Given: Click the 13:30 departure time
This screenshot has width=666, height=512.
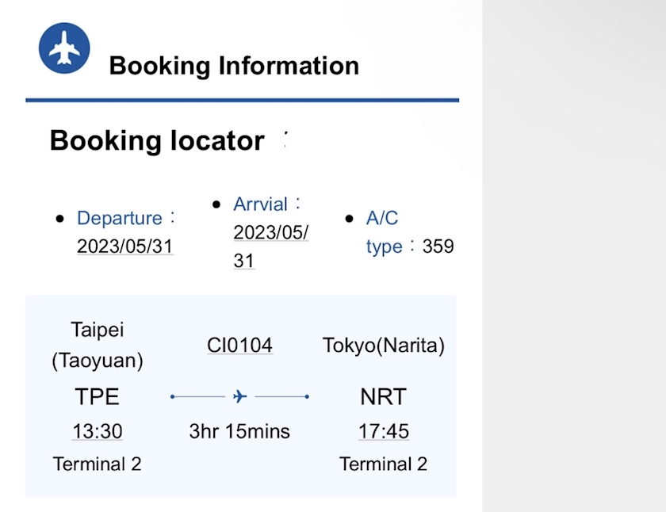Looking at the screenshot, I should click(98, 431).
